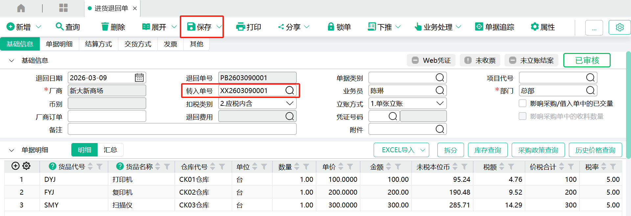
Task: Open the grid apps menu icon
Action: click(x=63, y=8)
